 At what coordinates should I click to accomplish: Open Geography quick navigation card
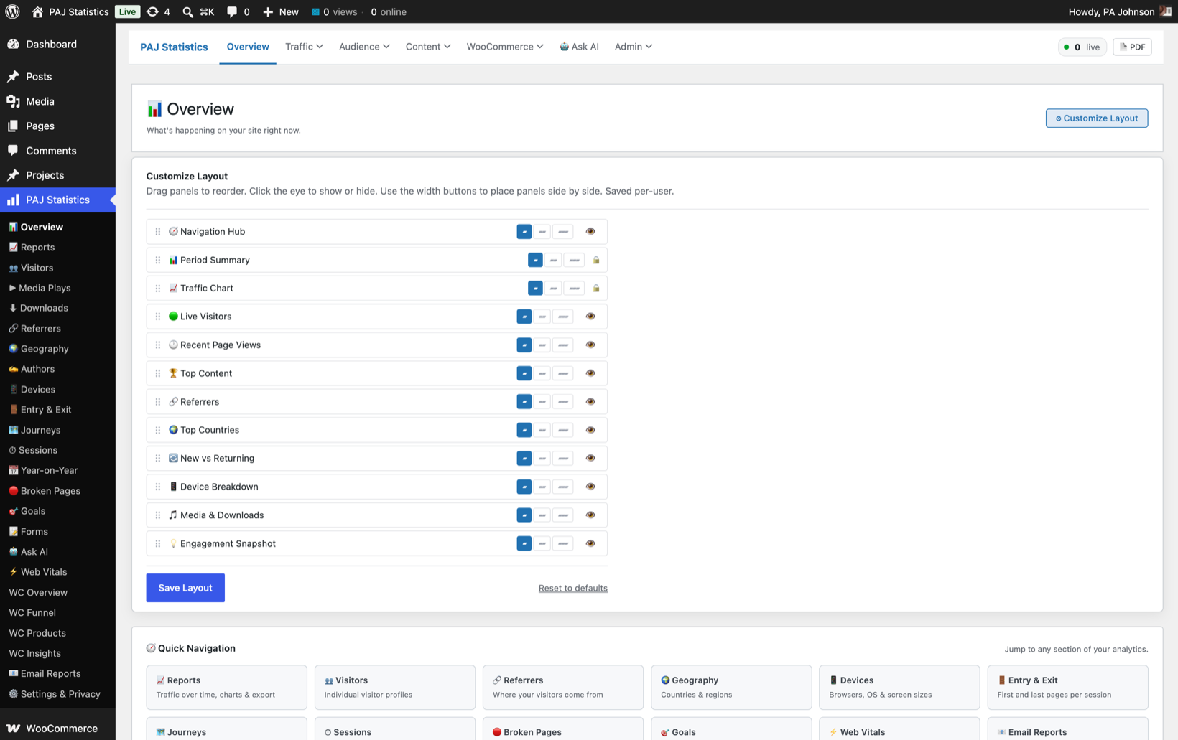[x=731, y=687]
